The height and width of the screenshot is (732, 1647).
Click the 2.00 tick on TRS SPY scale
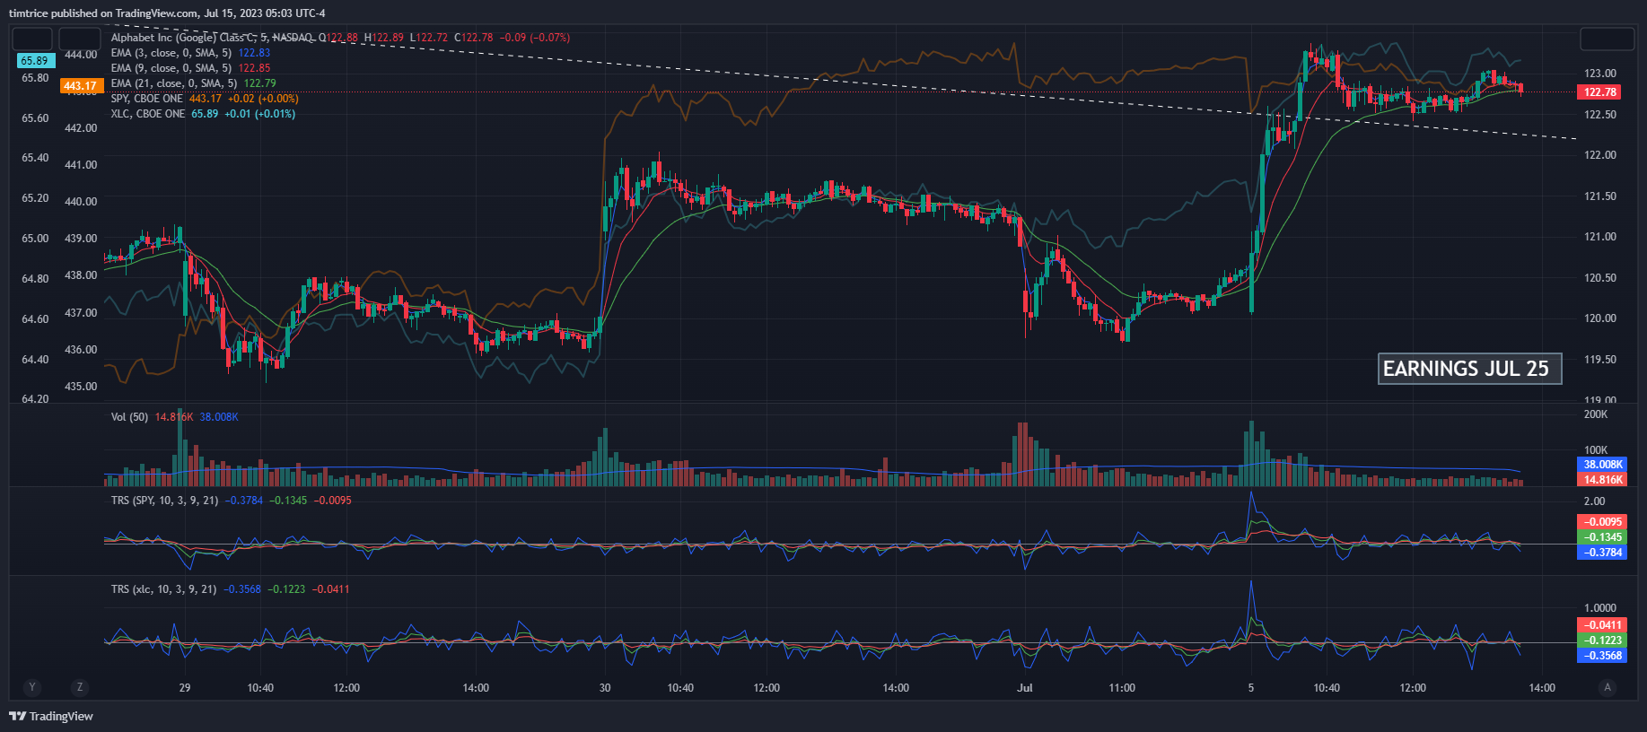[1594, 501]
